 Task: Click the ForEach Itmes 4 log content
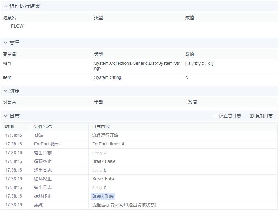(108, 144)
